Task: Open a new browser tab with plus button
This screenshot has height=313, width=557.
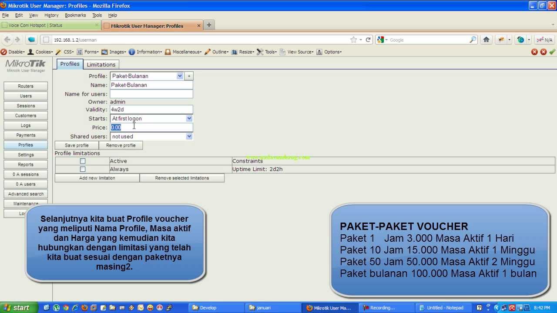Action: pyautogui.click(x=209, y=25)
